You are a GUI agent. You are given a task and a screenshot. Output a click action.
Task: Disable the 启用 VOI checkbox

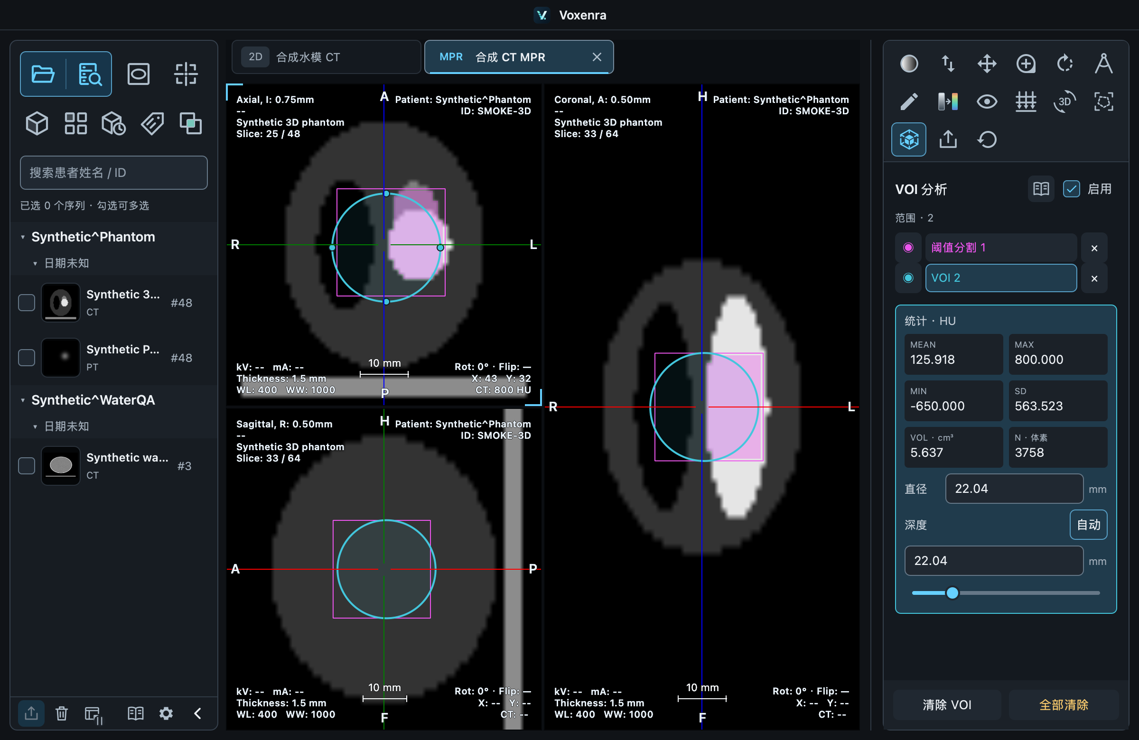click(x=1071, y=189)
